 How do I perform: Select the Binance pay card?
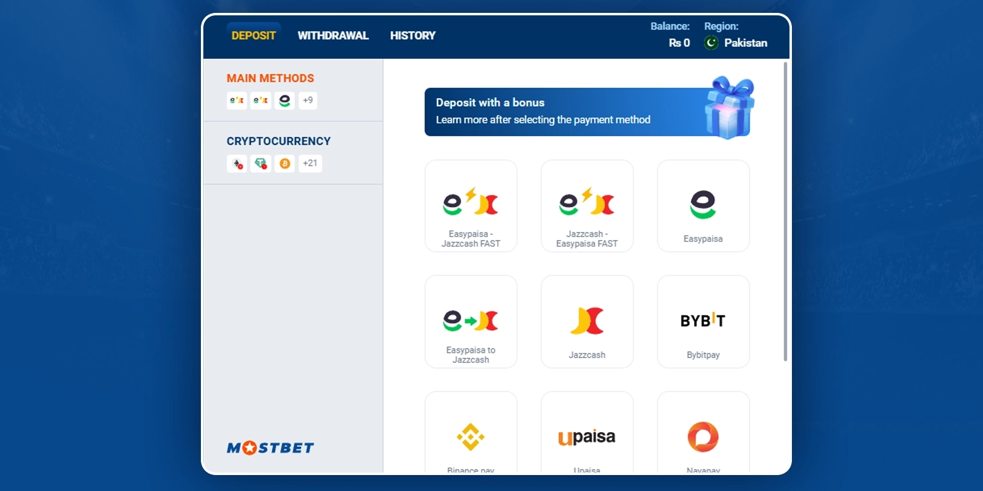471,433
